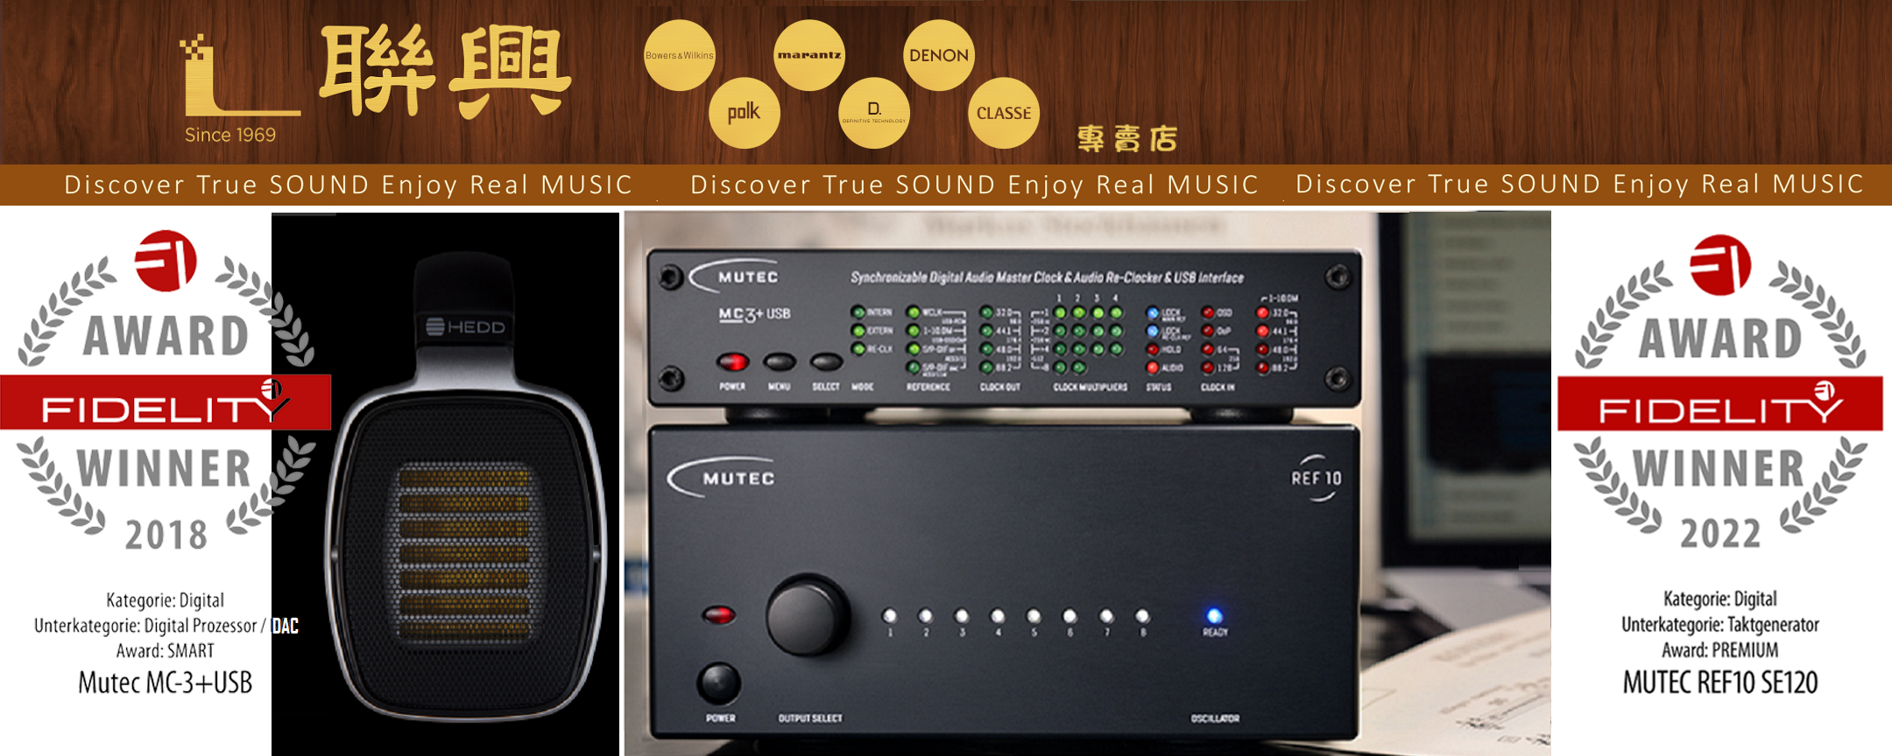This screenshot has height=756, width=1892.
Task: Click 'Unterkategorie: Digital Prozessor /' text
Action: tap(150, 626)
